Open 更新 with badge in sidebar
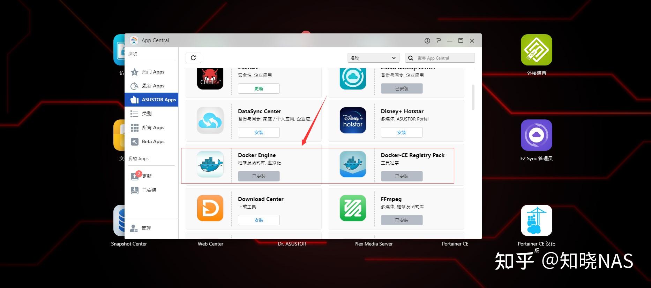651x288 pixels. [x=151, y=176]
